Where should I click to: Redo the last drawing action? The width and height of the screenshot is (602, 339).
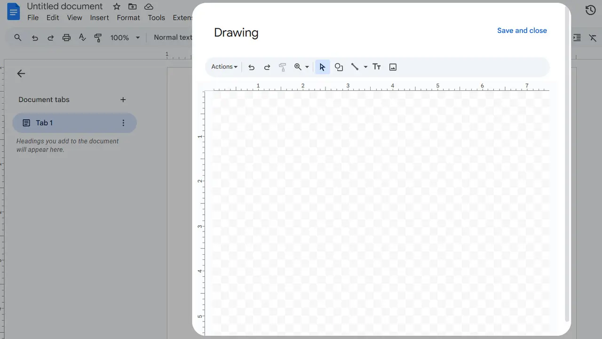[267, 66]
